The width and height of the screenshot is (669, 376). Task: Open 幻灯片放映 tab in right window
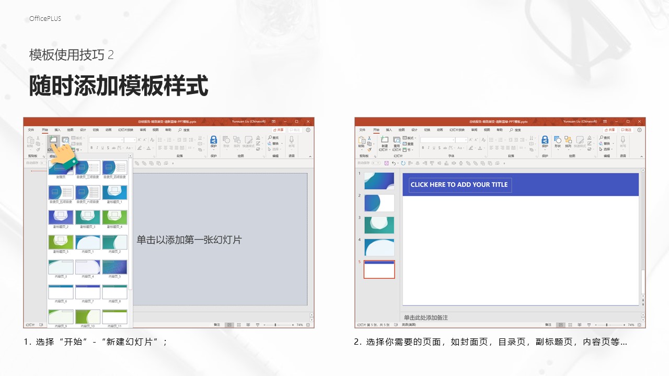click(457, 130)
